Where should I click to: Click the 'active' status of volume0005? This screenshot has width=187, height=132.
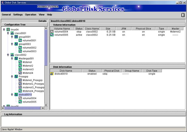click(79, 35)
